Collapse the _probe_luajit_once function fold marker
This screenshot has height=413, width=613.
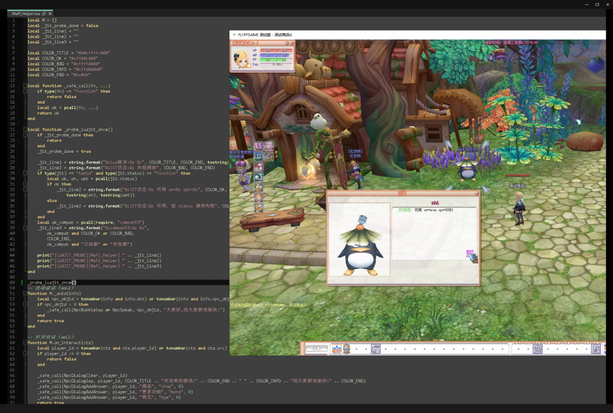(x=25, y=130)
